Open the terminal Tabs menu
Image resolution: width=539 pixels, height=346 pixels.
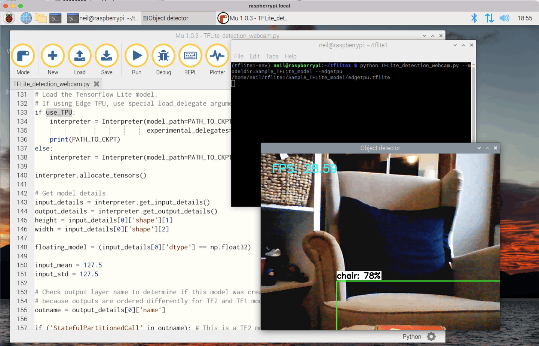[x=272, y=56]
